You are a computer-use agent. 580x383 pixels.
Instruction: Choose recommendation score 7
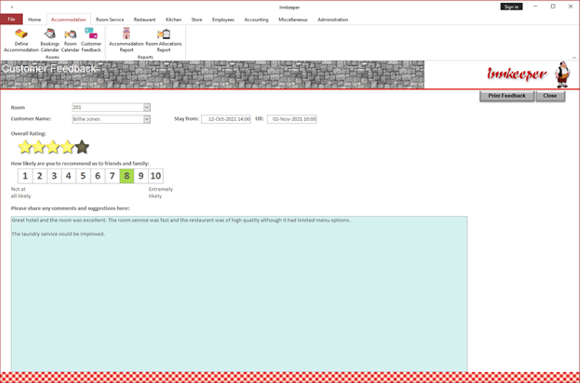point(112,176)
